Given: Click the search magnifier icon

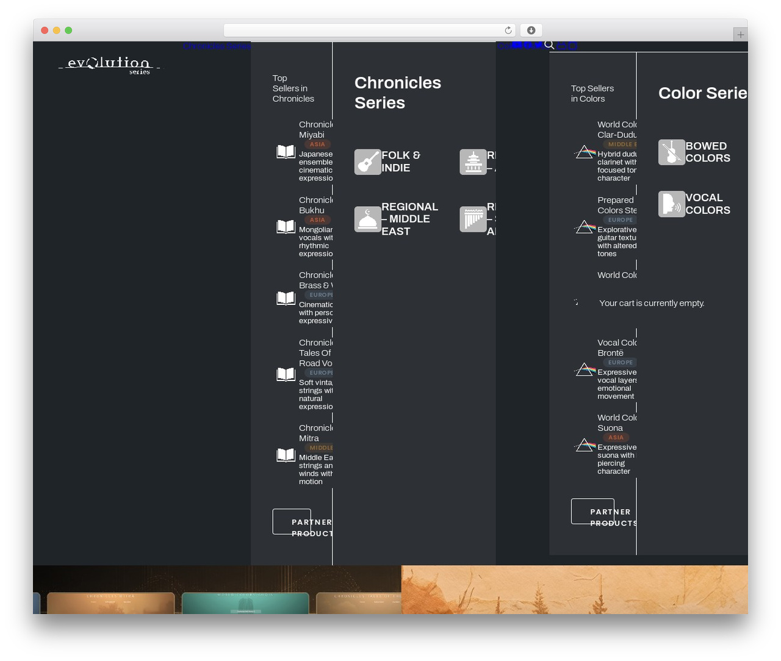Looking at the screenshot, I should tap(549, 45).
